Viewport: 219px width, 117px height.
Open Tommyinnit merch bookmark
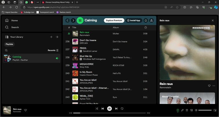pyautogui.click(x=45, y=12)
